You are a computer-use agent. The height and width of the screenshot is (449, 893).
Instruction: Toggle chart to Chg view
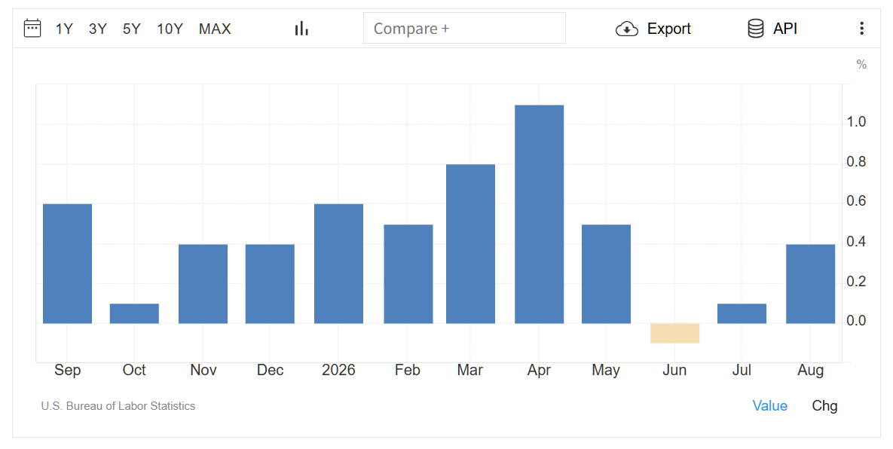coord(824,406)
